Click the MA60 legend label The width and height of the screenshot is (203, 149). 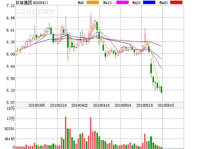tap(163, 3)
